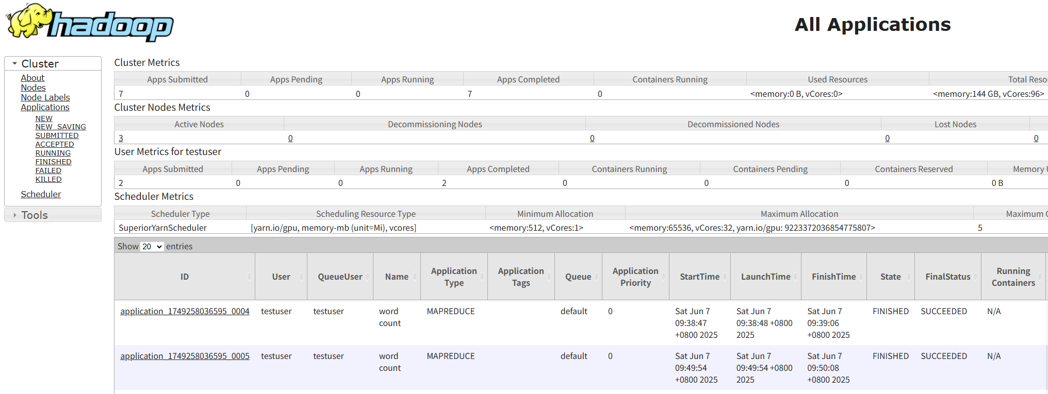Image resolution: width=1048 pixels, height=394 pixels.
Task: Filter applications by NEW state
Action: (44, 118)
